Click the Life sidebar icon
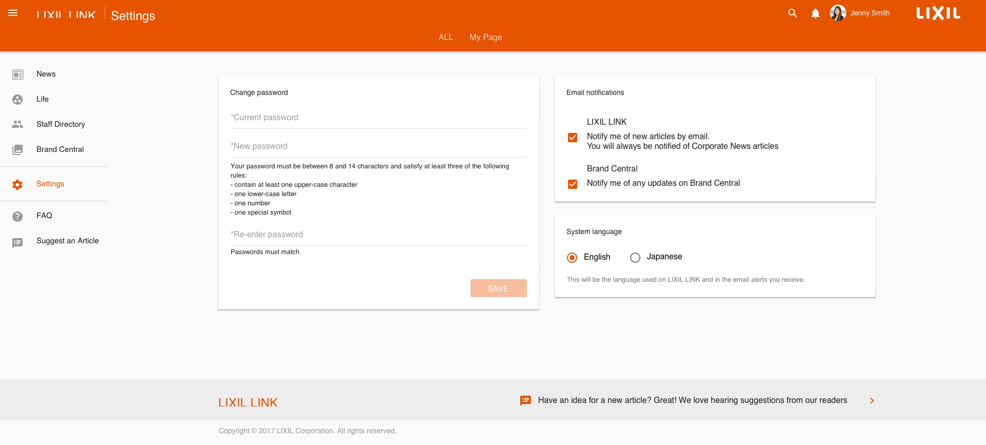 (x=17, y=100)
